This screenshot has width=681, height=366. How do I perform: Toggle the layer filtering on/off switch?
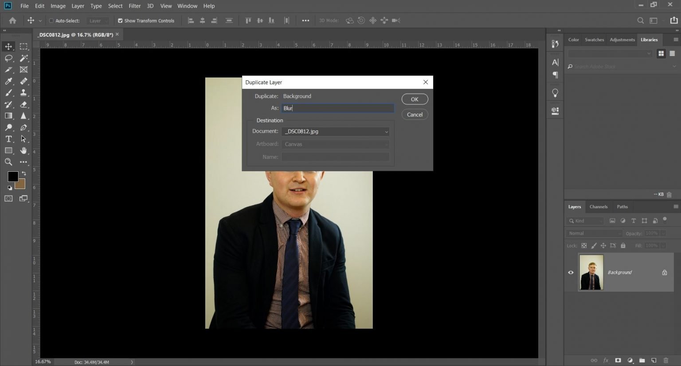coord(665,219)
